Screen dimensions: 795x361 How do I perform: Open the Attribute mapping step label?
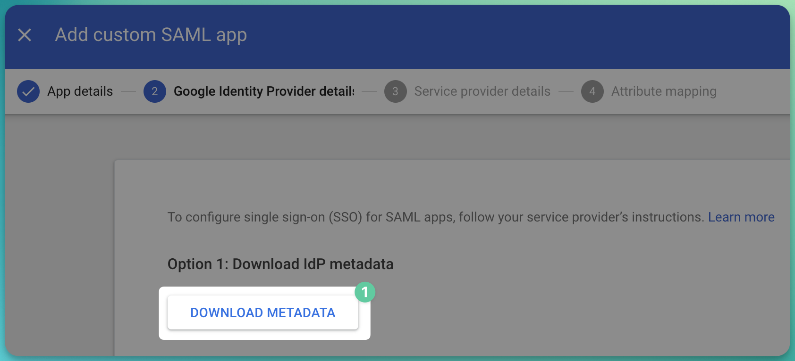pyautogui.click(x=664, y=91)
